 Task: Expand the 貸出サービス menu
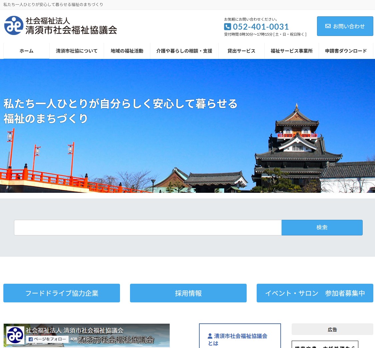(241, 51)
